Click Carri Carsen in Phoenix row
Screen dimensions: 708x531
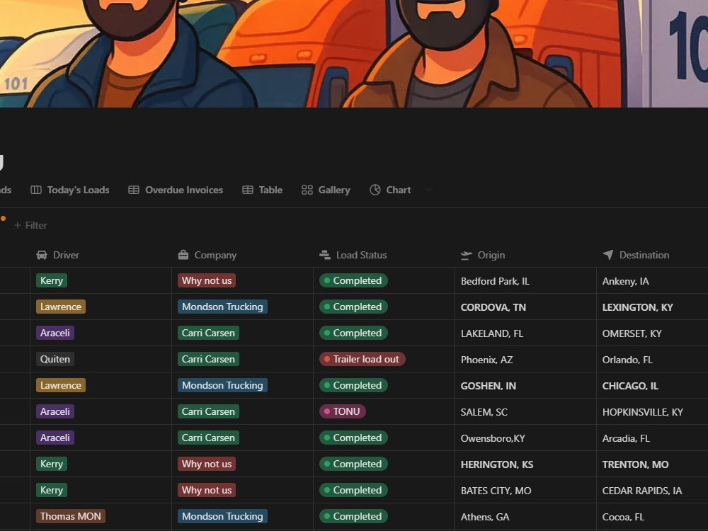[x=208, y=359]
